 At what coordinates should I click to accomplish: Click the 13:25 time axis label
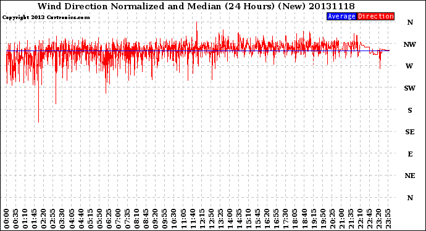pos(220,219)
